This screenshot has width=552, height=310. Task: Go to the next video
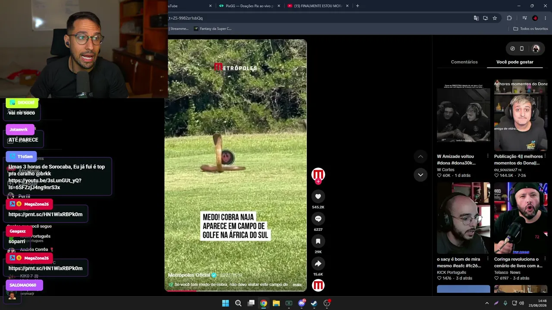click(x=420, y=175)
